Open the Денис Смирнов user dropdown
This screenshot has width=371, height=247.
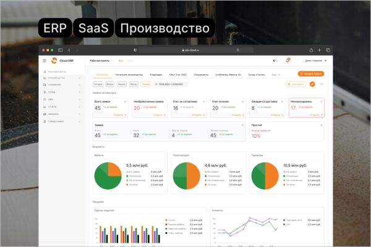[315, 61]
